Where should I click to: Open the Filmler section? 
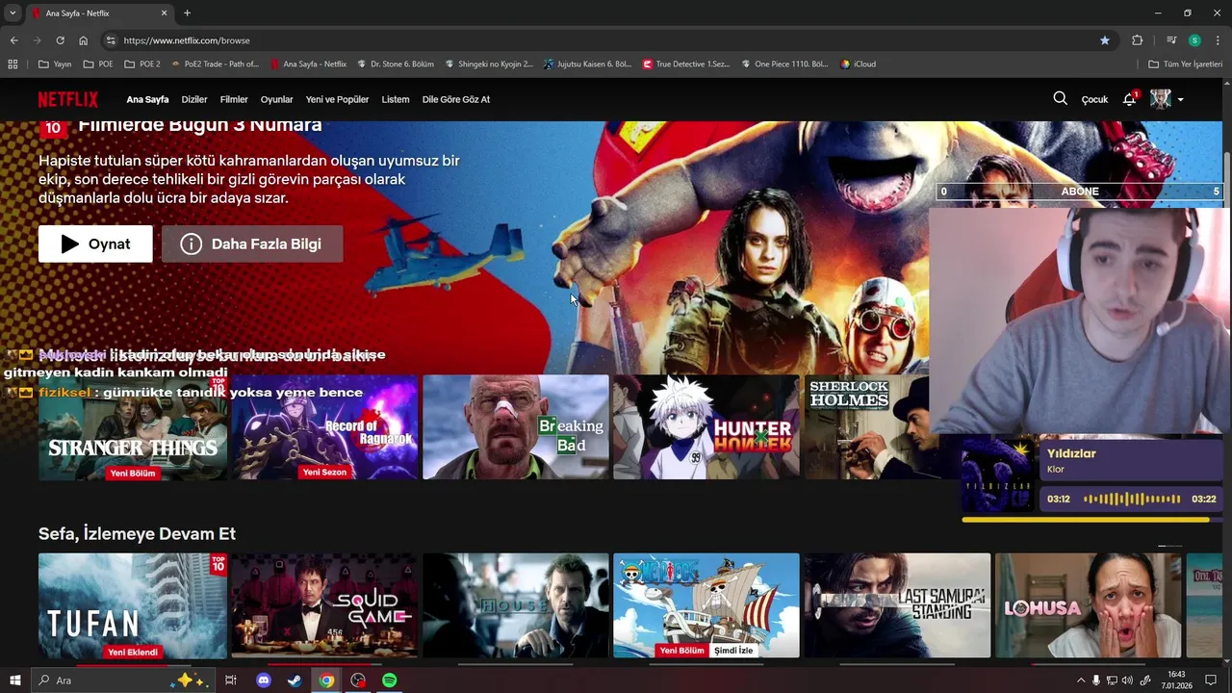[x=234, y=99]
